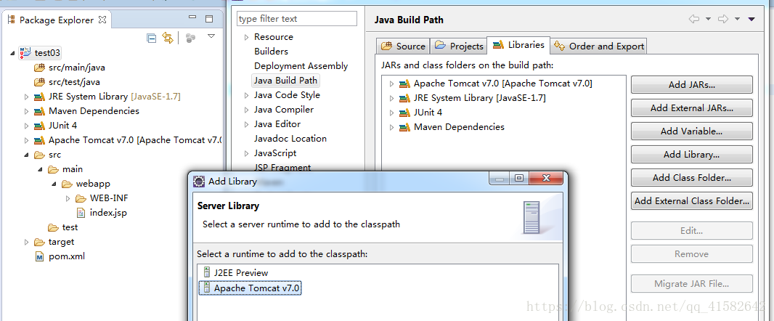The image size is (774, 321).
Task: Close the Package Explorer tab
Action: point(102,20)
